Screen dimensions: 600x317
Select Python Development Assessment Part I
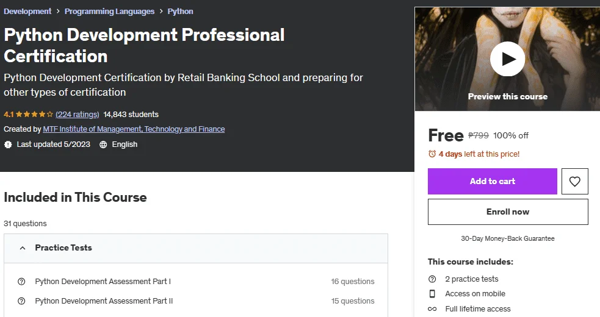(103, 282)
